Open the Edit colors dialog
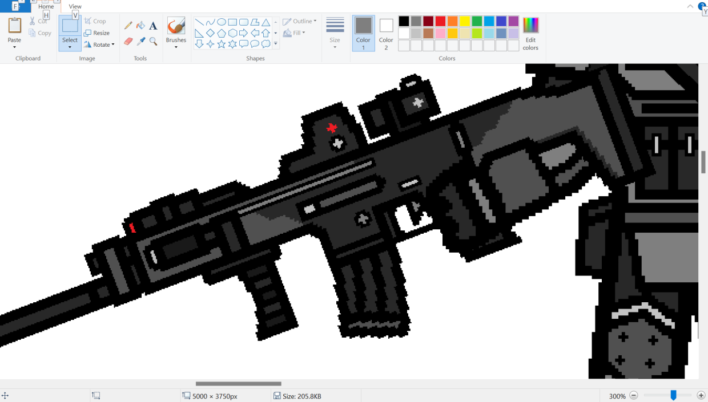Screen dimensions: 708x402 (530, 33)
